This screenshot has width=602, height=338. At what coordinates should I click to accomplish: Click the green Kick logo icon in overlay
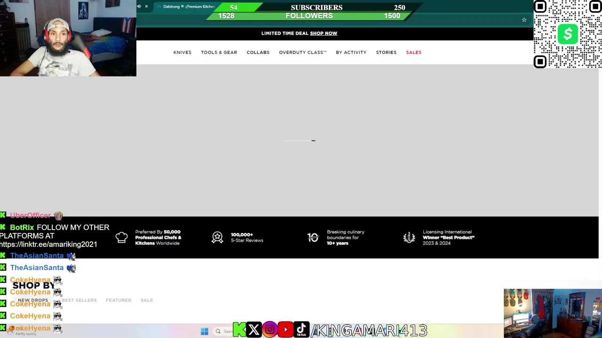coord(239,330)
